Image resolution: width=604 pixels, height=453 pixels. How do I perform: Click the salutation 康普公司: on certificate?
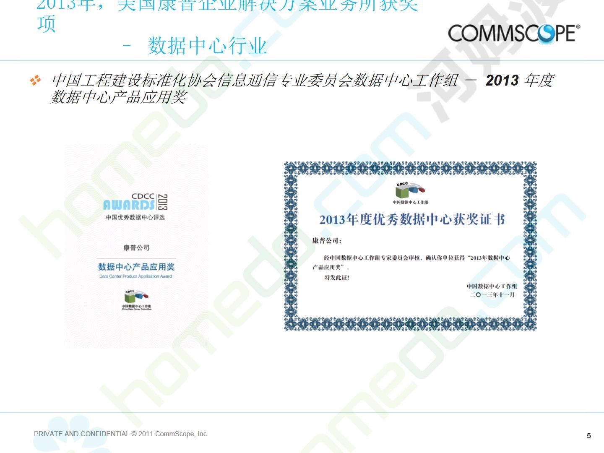(x=327, y=241)
